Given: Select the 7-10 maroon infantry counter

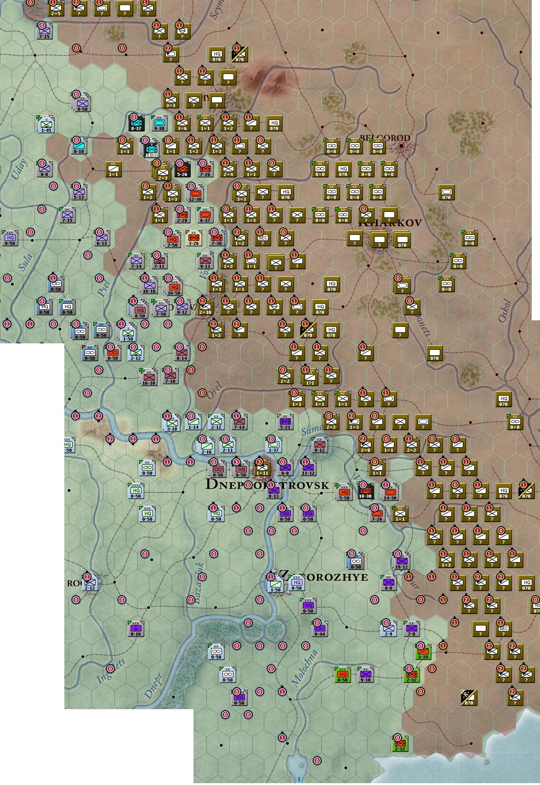Looking at the screenshot, I should coord(171,375).
